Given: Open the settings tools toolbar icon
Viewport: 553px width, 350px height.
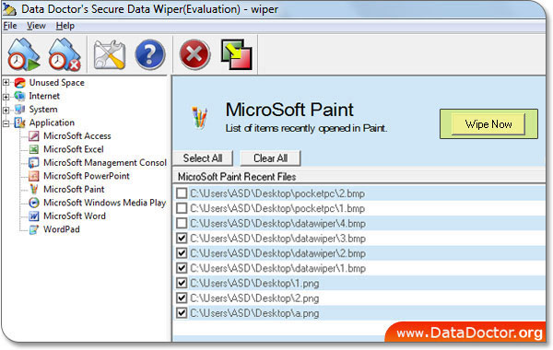Looking at the screenshot, I should (x=110, y=54).
